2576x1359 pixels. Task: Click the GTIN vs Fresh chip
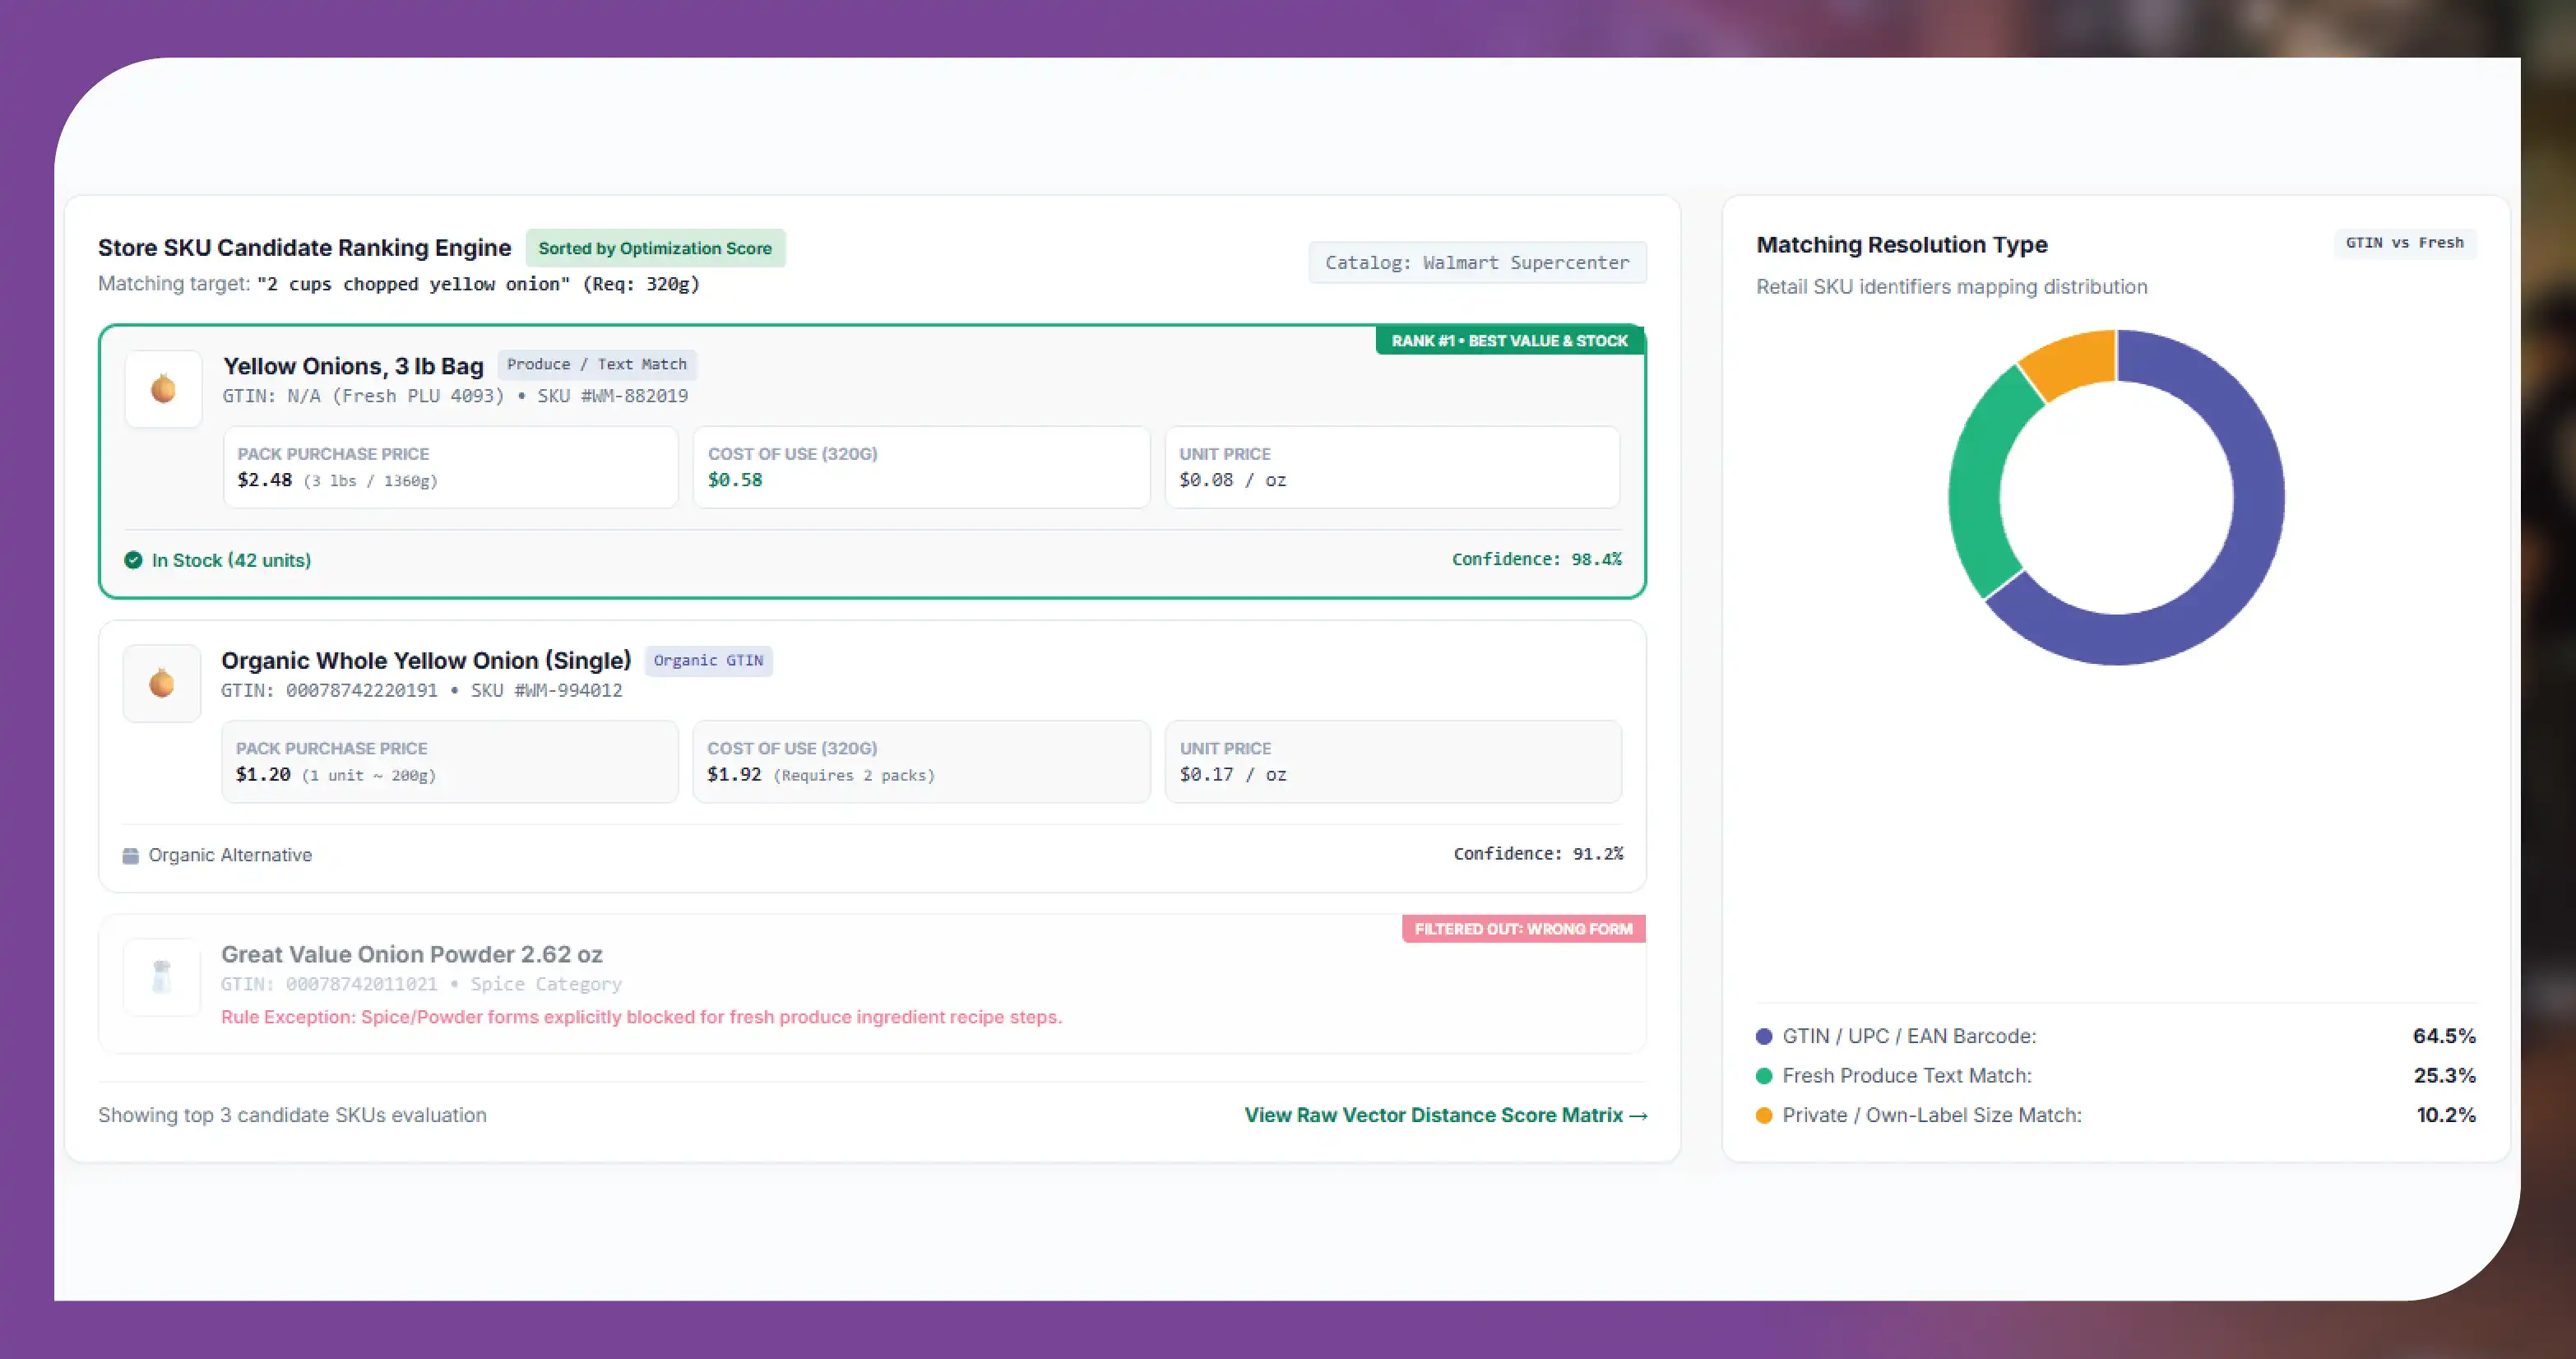(2404, 243)
